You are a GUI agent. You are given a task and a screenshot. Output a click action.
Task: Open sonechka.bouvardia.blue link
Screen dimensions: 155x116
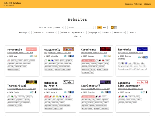[x=130, y=89]
